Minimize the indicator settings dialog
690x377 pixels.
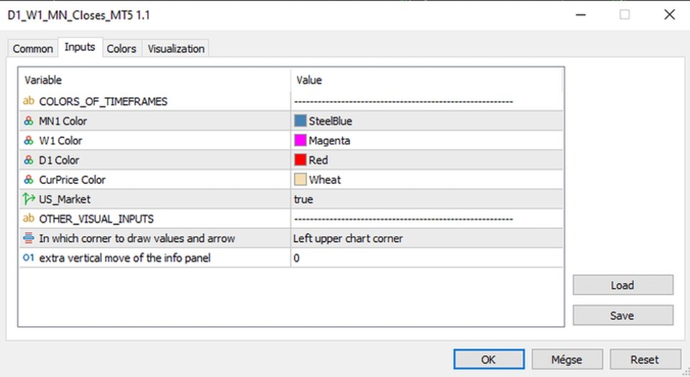tap(581, 14)
